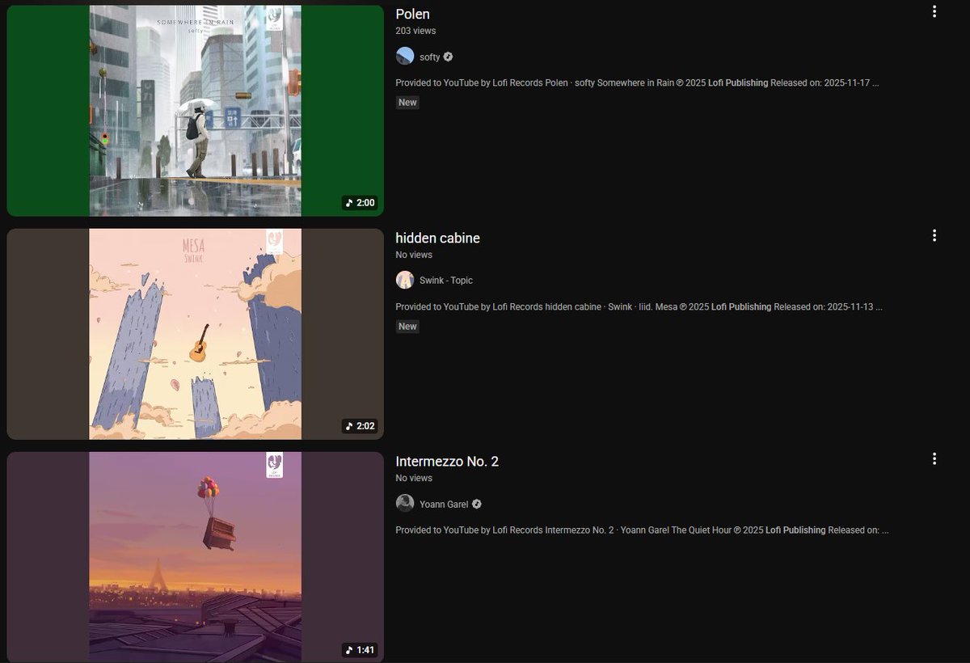The image size is (970, 663).
Task: Click the 2:02 duration badge on hidden cabine
Action: 360,426
